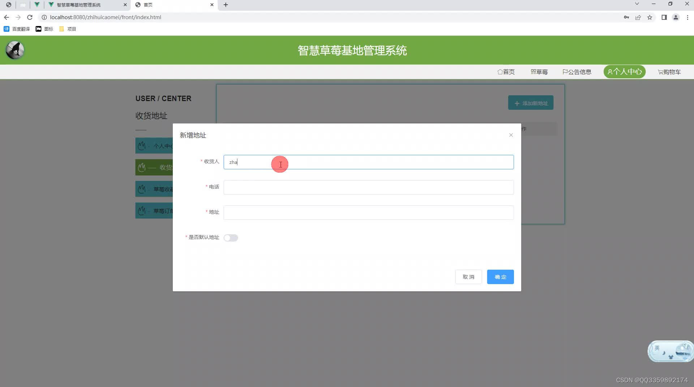694x387 pixels.
Task: Open sidebar 个人中心 menu entry
Action: pyautogui.click(x=154, y=146)
